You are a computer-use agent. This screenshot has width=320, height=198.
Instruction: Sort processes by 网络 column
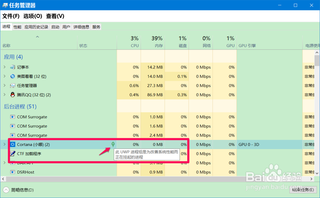pos(201,42)
